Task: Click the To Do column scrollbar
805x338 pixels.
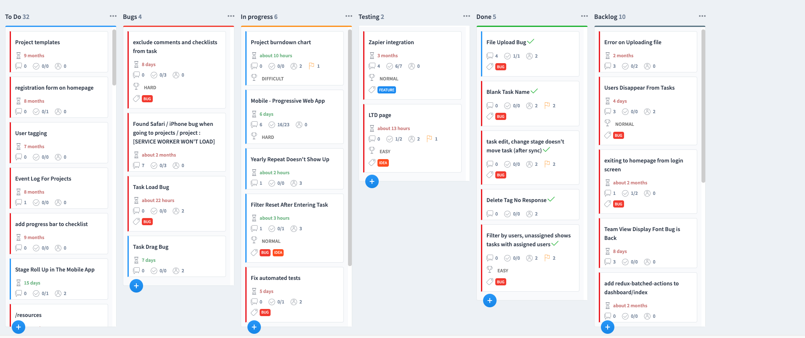Action: [x=114, y=58]
